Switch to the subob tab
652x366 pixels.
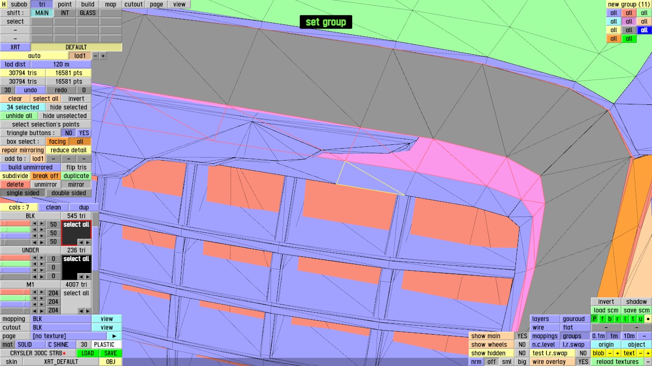pyautogui.click(x=19, y=4)
